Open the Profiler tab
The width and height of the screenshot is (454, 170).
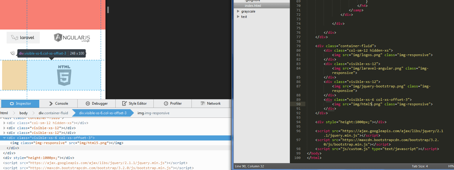pyautogui.click(x=173, y=103)
